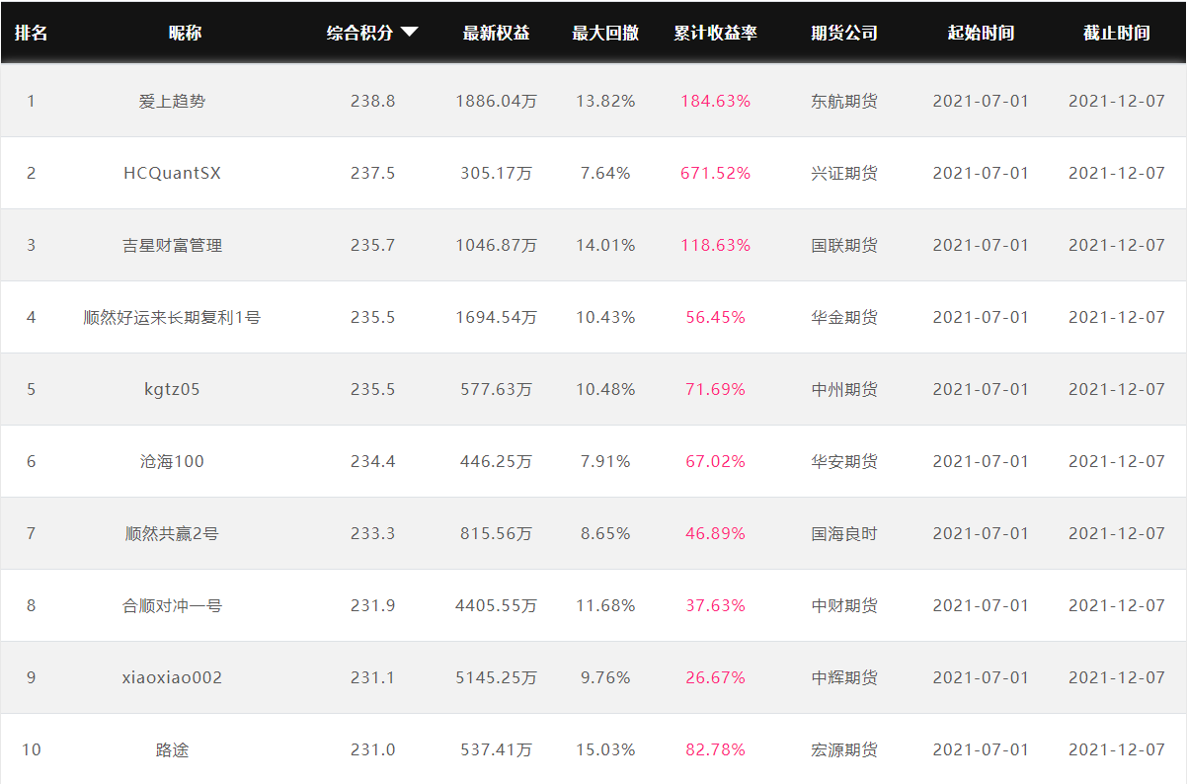Select the 231.9 score cell
Viewport: 1187px width, 784px height.
coord(372,605)
